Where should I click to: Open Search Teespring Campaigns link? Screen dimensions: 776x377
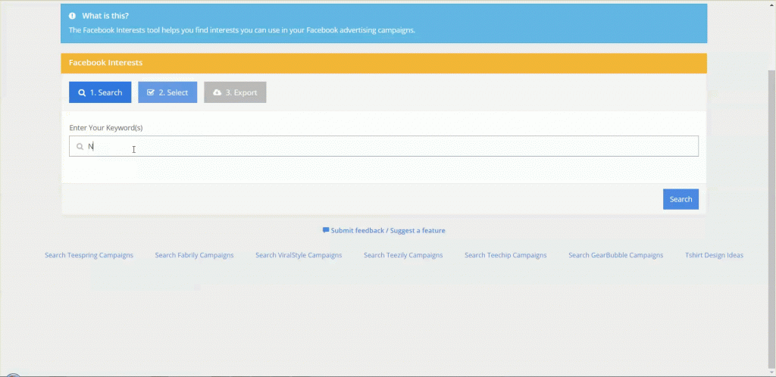coord(89,255)
